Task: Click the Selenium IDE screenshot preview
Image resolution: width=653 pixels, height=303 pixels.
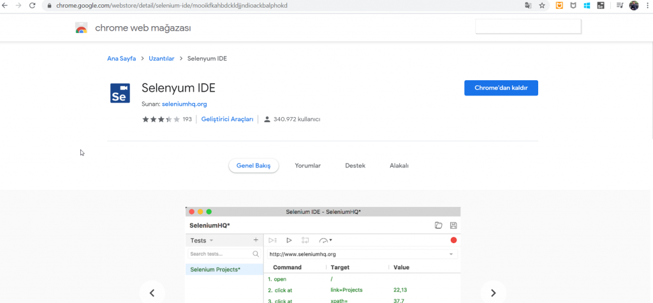Action: 323,255
